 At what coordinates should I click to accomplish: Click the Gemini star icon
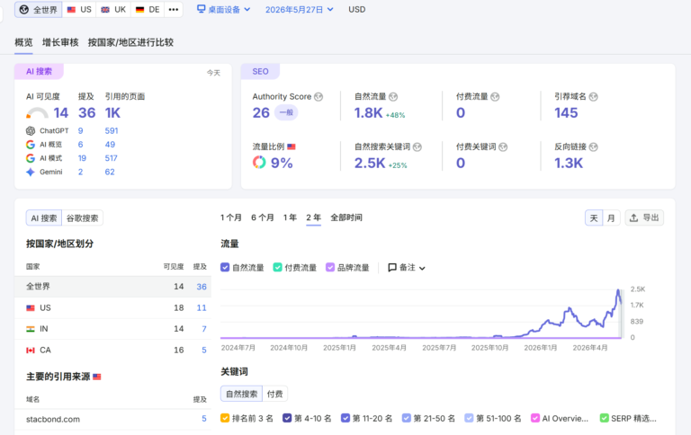coord(31,172)
